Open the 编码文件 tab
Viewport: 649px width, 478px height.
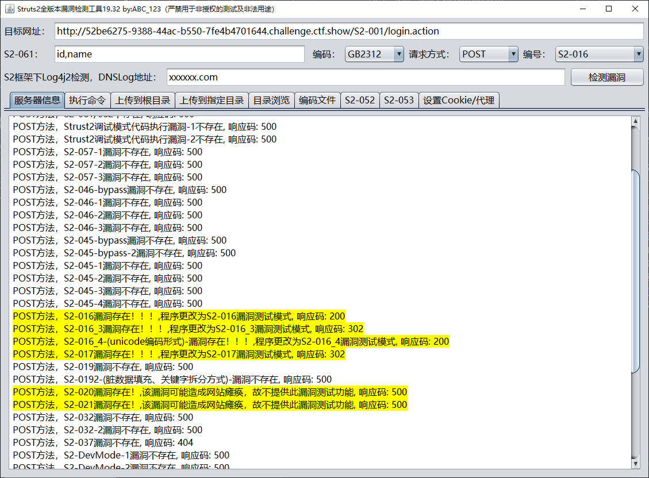click(317, 100)
